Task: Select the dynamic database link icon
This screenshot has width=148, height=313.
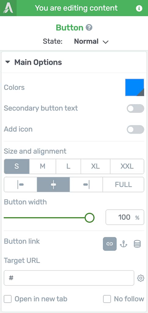Action: pos(137,244)
